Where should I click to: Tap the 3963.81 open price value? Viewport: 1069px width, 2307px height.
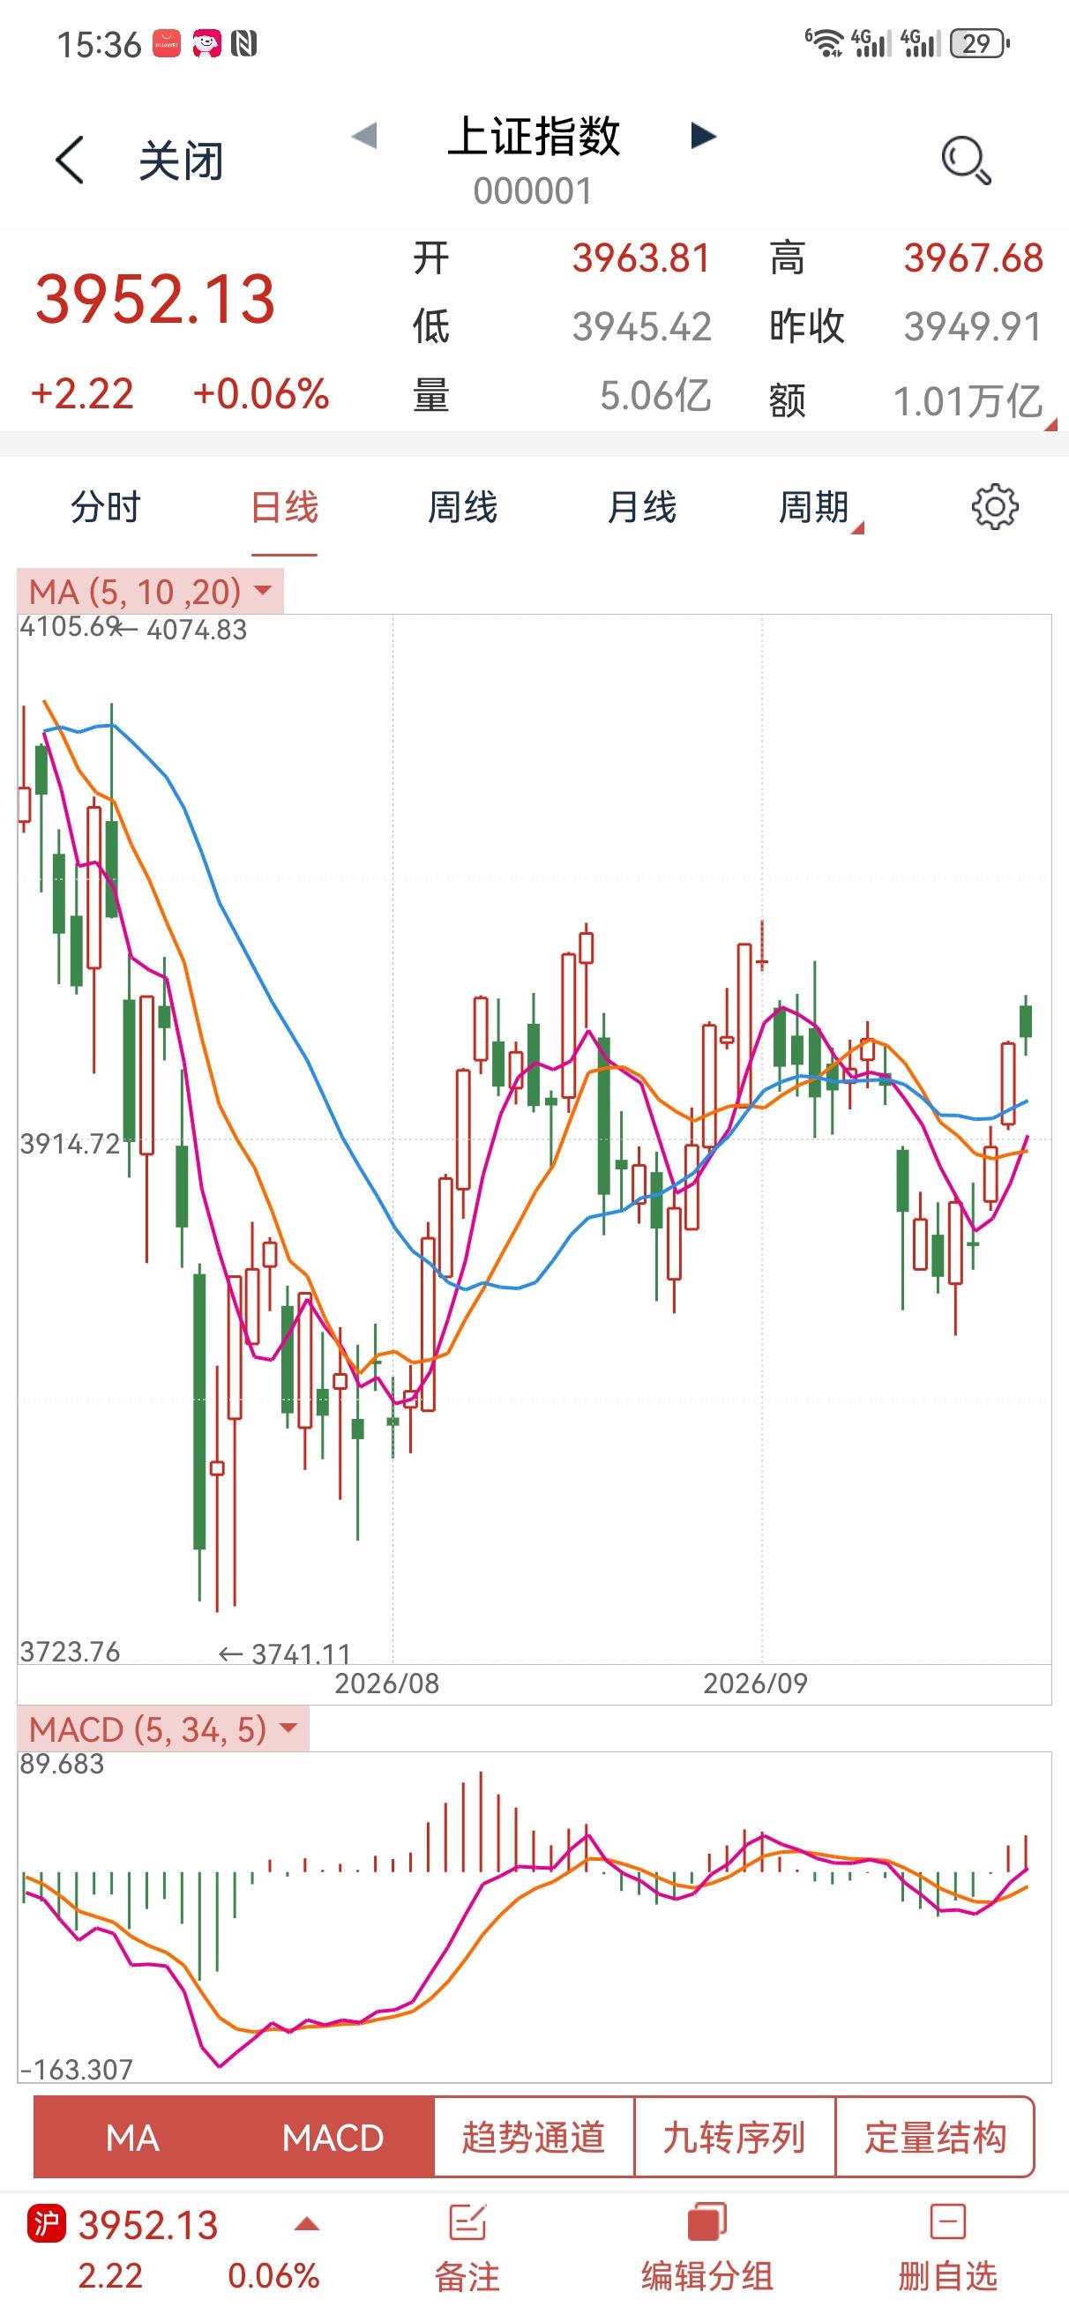641,258
